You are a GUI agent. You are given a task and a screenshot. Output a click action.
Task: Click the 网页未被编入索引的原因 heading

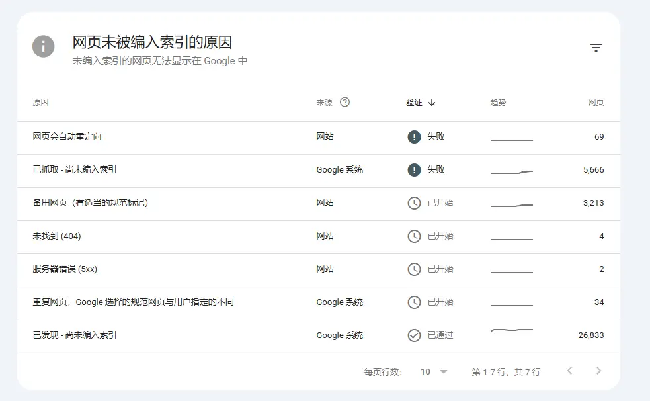click(152, 42)
